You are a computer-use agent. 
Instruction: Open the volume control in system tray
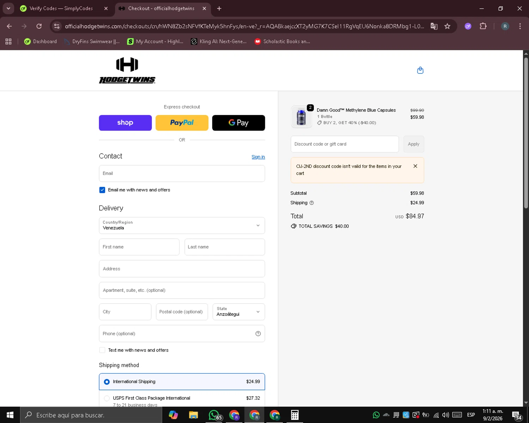click(x=445, y=415)
